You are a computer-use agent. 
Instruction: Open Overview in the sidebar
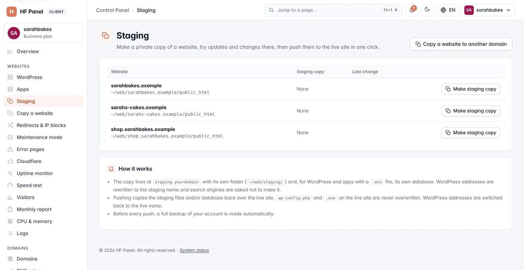pyautogui.click(x=43, y=51)
